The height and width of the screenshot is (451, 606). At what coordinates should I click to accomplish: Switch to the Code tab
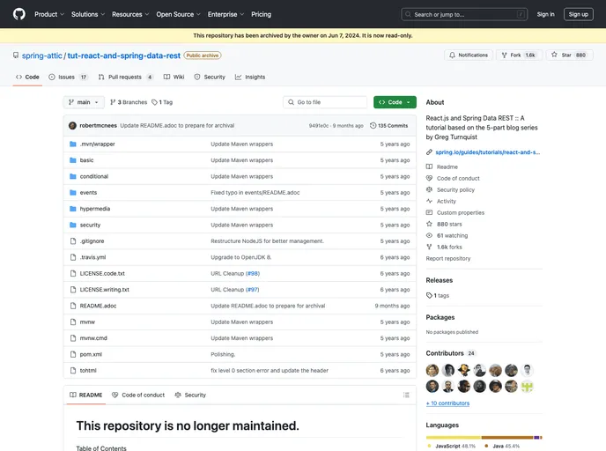[x=27, y=77]
